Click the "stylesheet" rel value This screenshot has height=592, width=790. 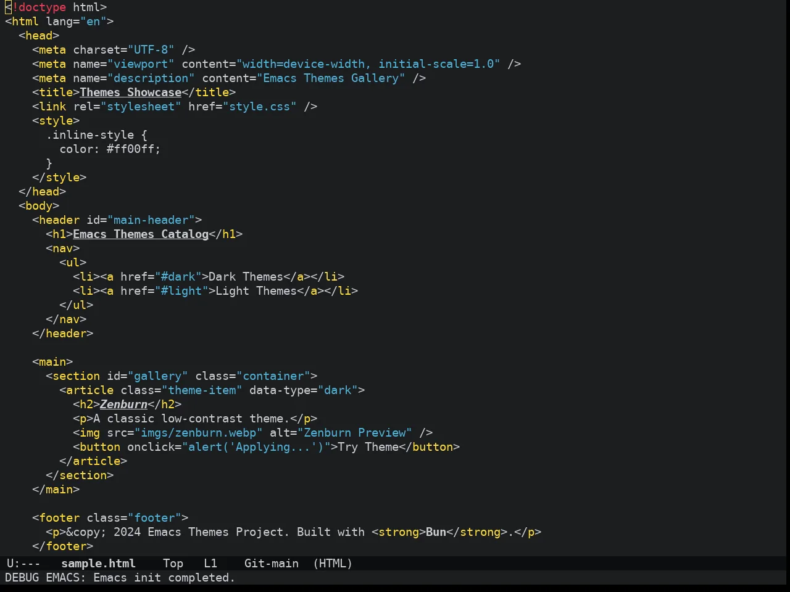tap(141, 107)
